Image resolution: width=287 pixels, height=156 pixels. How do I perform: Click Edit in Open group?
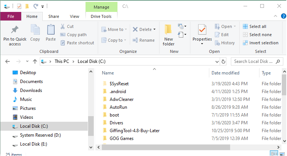coord(222,35)
